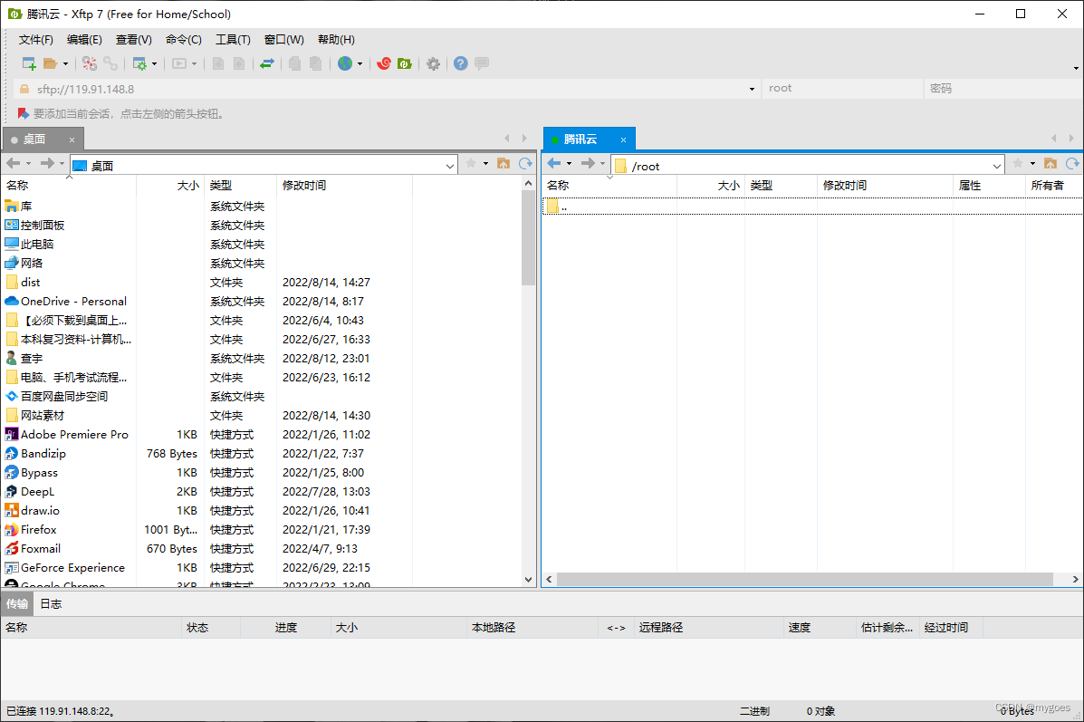Image resolution: width=1084 pixels, height=722 pixels.
Task: Launch Xshell via the red swirl icon
Action: point(384,63)
